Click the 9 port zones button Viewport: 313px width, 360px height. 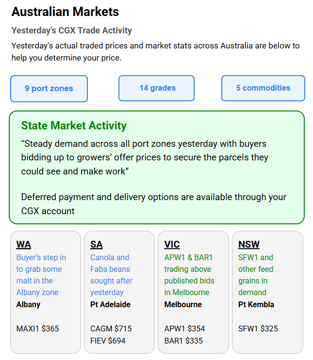[49, 89]
